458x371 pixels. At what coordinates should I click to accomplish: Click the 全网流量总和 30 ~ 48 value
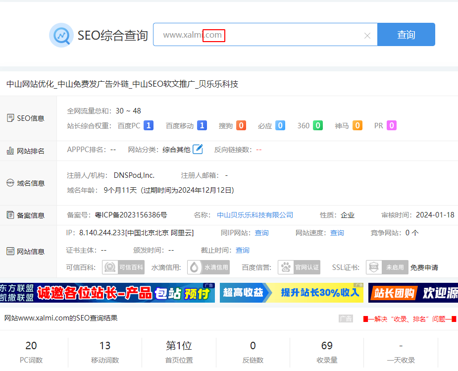[x=128, y=111]
